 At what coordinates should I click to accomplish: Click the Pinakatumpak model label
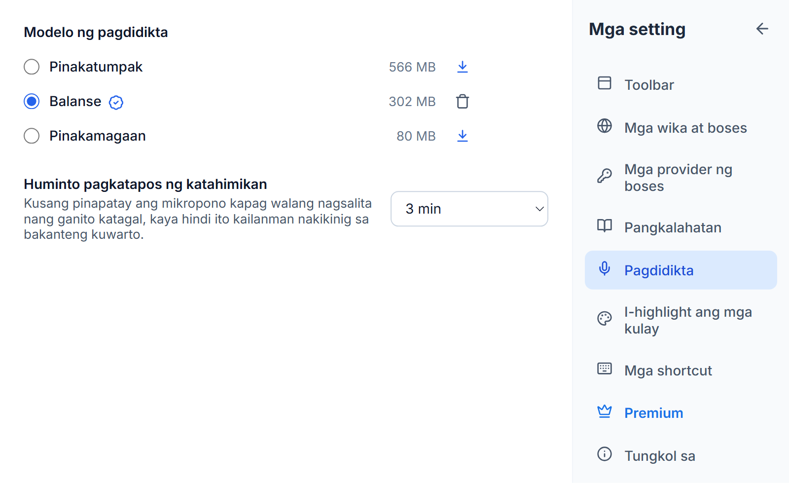coord(96,67)
